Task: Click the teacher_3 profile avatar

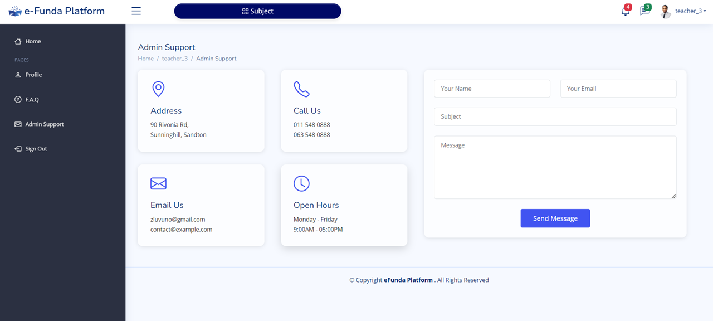Action: tap(666, 11)
